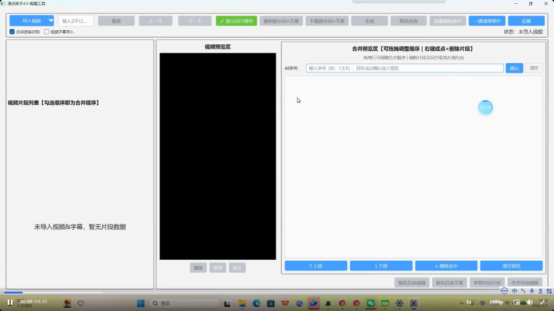
Task: Click the heart like icon
Action: coord(81,303)
